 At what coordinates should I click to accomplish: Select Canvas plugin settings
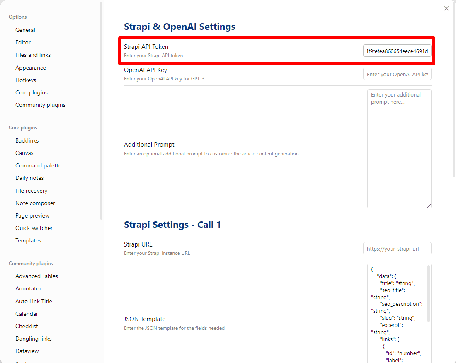tap(24, 153)
